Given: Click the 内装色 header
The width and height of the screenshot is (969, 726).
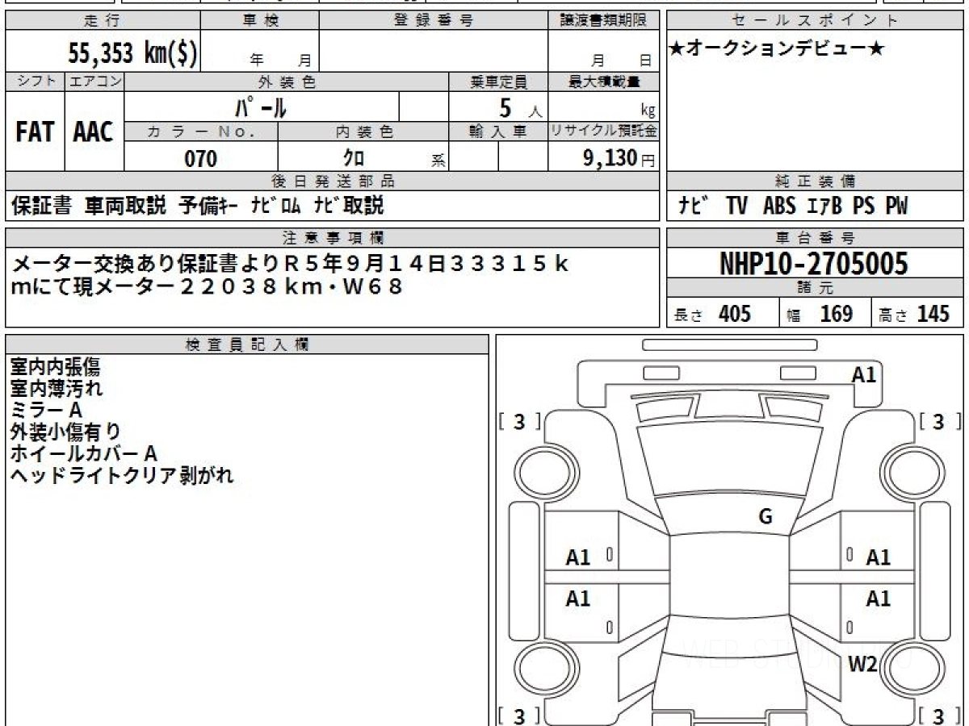Looking at the screenshot, I should (363, 131).
